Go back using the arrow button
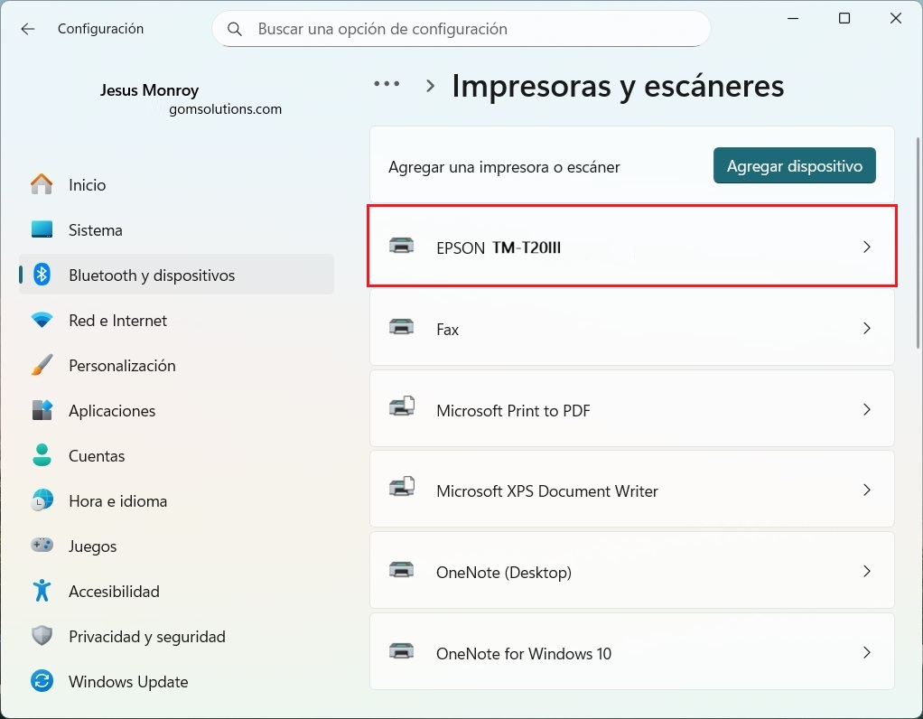Screen dimensions: 923x719 (x=27, y=28)
